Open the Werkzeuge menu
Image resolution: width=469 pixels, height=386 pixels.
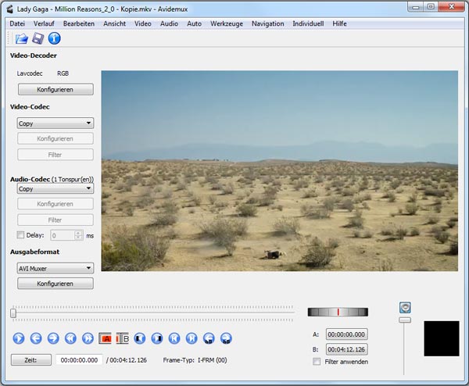(226, 23)
